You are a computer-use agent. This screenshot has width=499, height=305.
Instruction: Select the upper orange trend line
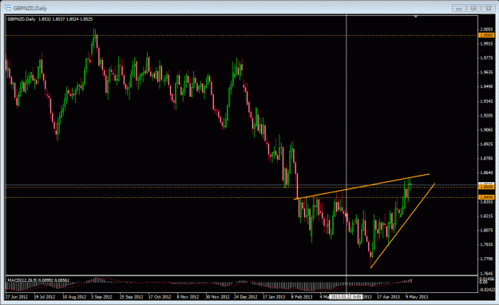click(362, 186)
